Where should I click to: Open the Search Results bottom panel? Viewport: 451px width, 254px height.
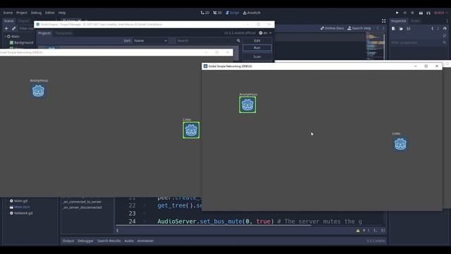click(x=109, y=241)
